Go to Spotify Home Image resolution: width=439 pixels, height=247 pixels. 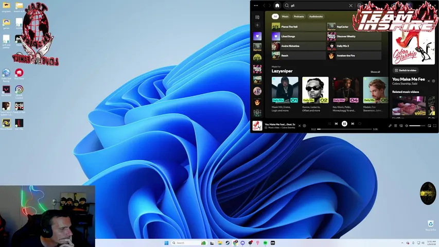[x=277, y=5]
